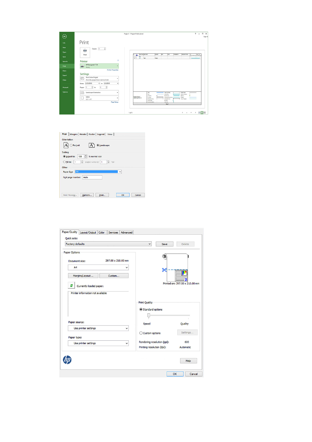Click the multiple pages view icon in preview
312x442 pixels.
pyautogui.click(x=205, y=113)
